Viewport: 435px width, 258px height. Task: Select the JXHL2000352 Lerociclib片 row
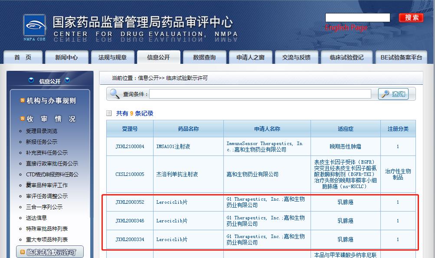[x=260, y=202]
